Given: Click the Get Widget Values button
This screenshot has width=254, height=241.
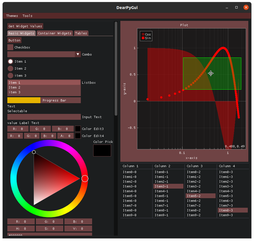Looking at the screenshot, I should coord(25,26).
